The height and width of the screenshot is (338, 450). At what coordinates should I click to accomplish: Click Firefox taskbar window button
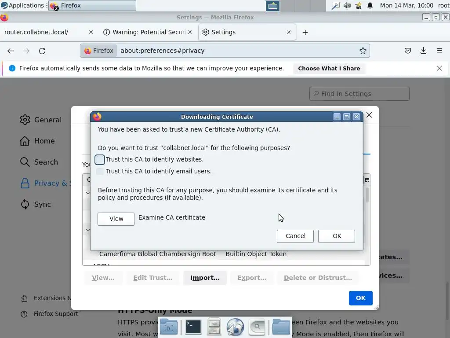(x=92, y=5)
